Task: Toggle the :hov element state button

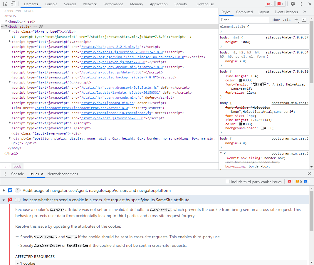Action: 276,20
